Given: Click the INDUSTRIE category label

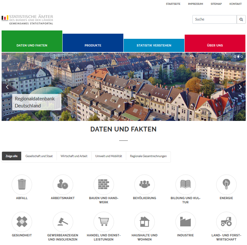Looking at the screenshot, I should point(185,235).
